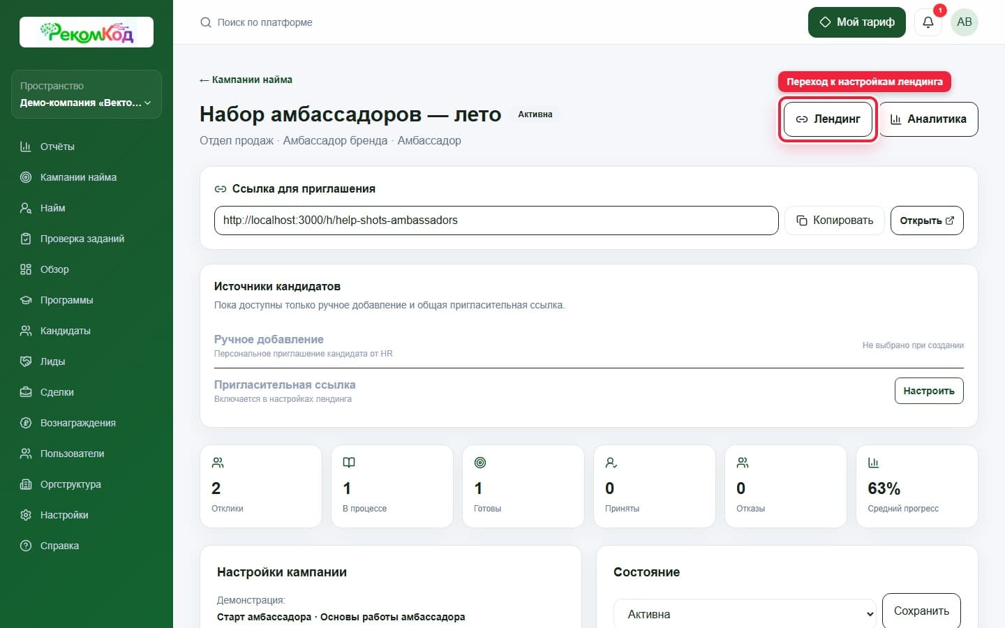Open the Аналитика button
Viewport: 1005px width, 628px height.
click(928, 119)
